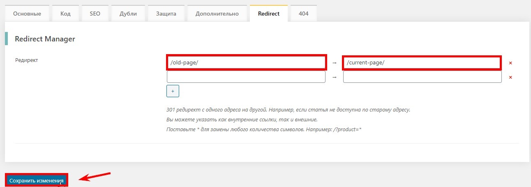Open the 404 tab
Image resolution: width=531 pixels, height=187 pixels.
303,14
